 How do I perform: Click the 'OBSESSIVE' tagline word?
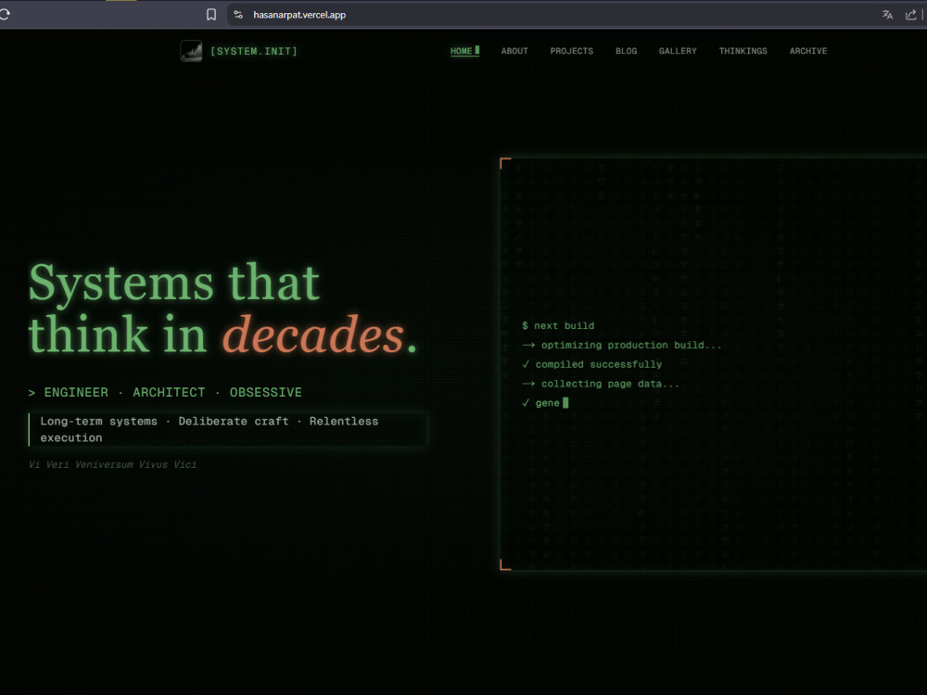coord(265,392)
